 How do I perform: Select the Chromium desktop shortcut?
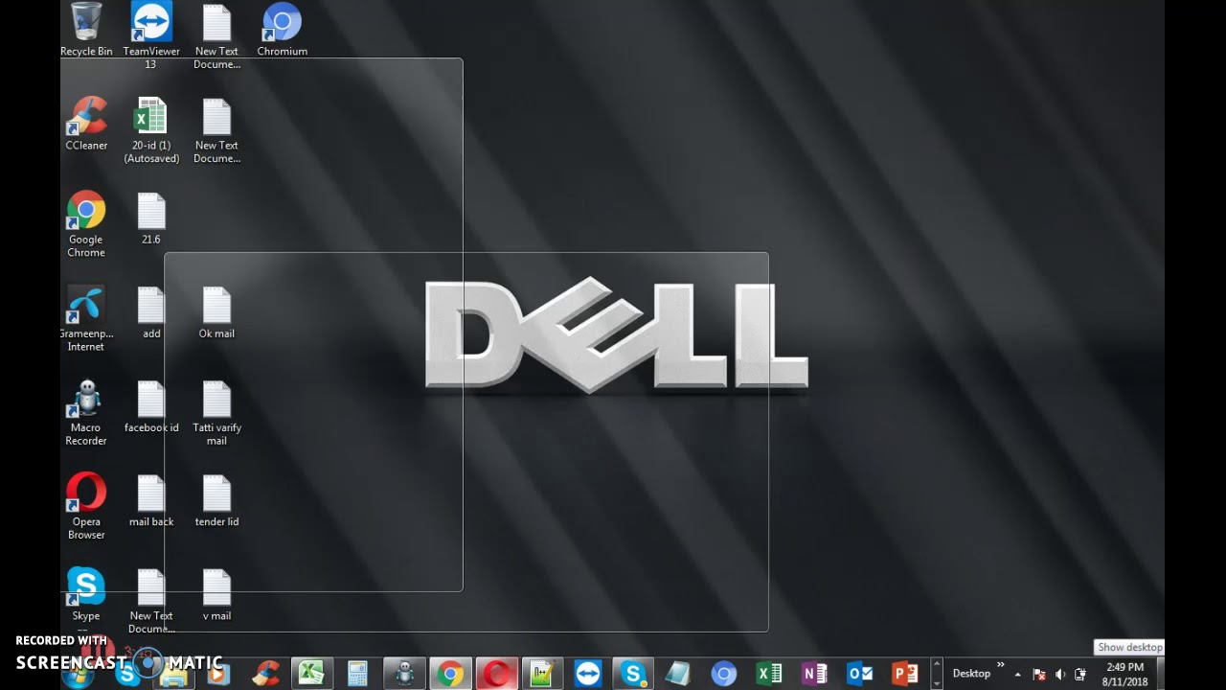click(282, 29)
